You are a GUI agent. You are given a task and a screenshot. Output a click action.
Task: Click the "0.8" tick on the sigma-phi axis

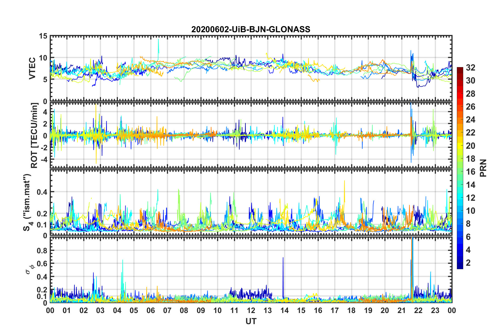[42, 250]
